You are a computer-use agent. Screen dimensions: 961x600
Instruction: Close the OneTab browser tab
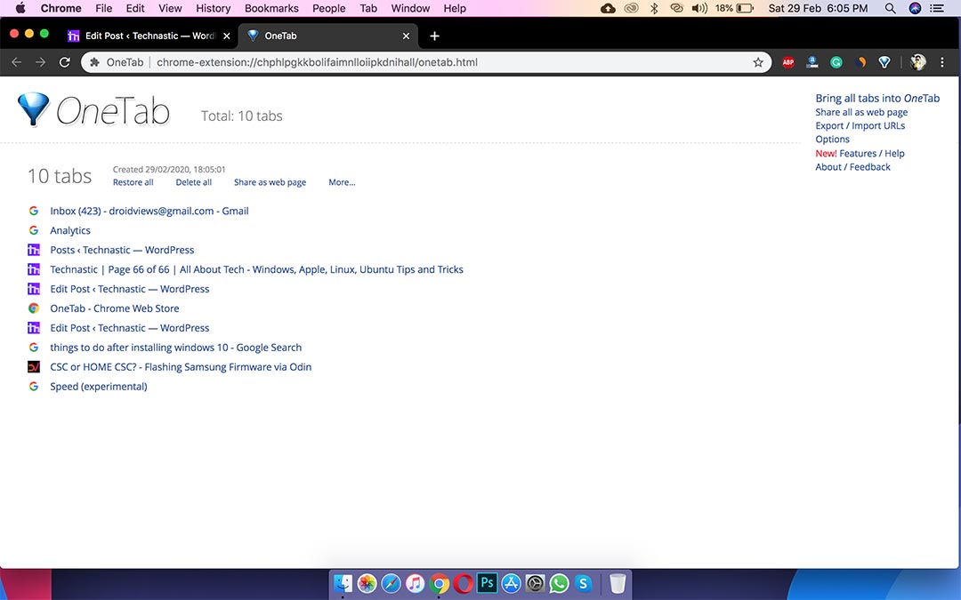pyautogui.click(x=406, y=36)
